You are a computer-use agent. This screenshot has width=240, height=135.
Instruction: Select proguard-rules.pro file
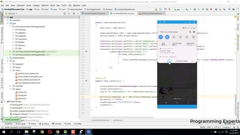pos(20,114)
